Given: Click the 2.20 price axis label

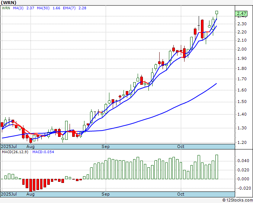Looking at the screenshot, I should click(x=242, y=32).
